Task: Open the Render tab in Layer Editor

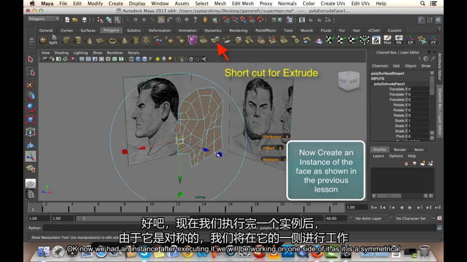Action: click(400, 149)
